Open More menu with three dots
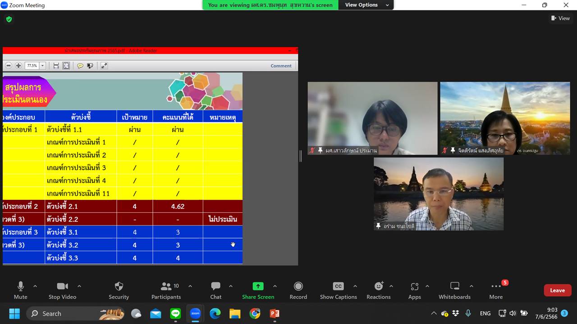Image resolution: width=577 pixels, height=324 pixels. coord(496,290)
